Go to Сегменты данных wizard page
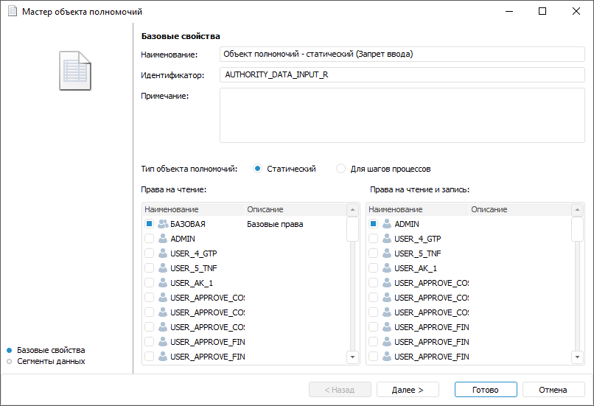This screenshot has width=594, height=406. click(51, 361)
